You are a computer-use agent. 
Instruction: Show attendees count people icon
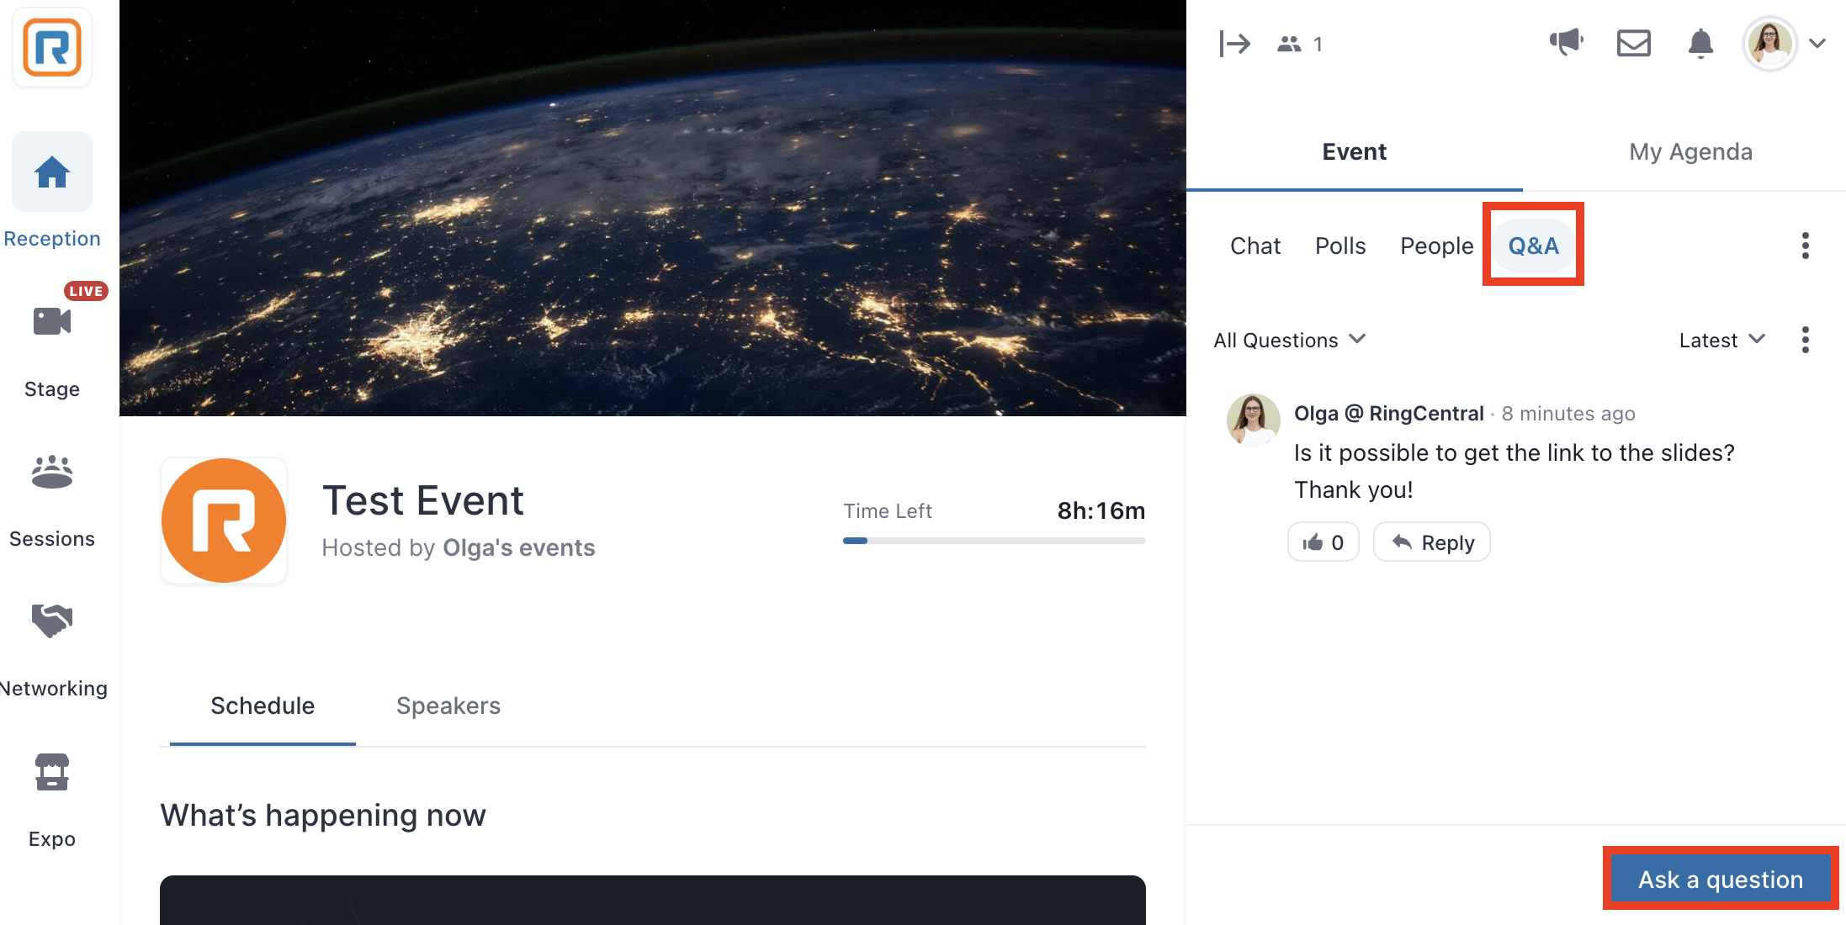pos(1289,44)
